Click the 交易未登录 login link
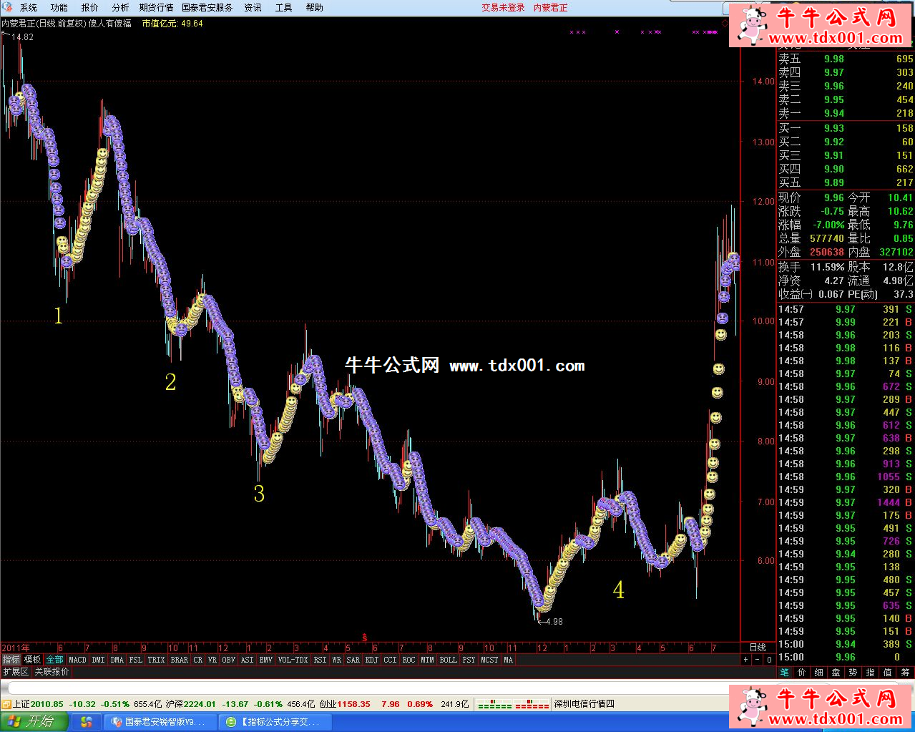 tap(503, 7)
